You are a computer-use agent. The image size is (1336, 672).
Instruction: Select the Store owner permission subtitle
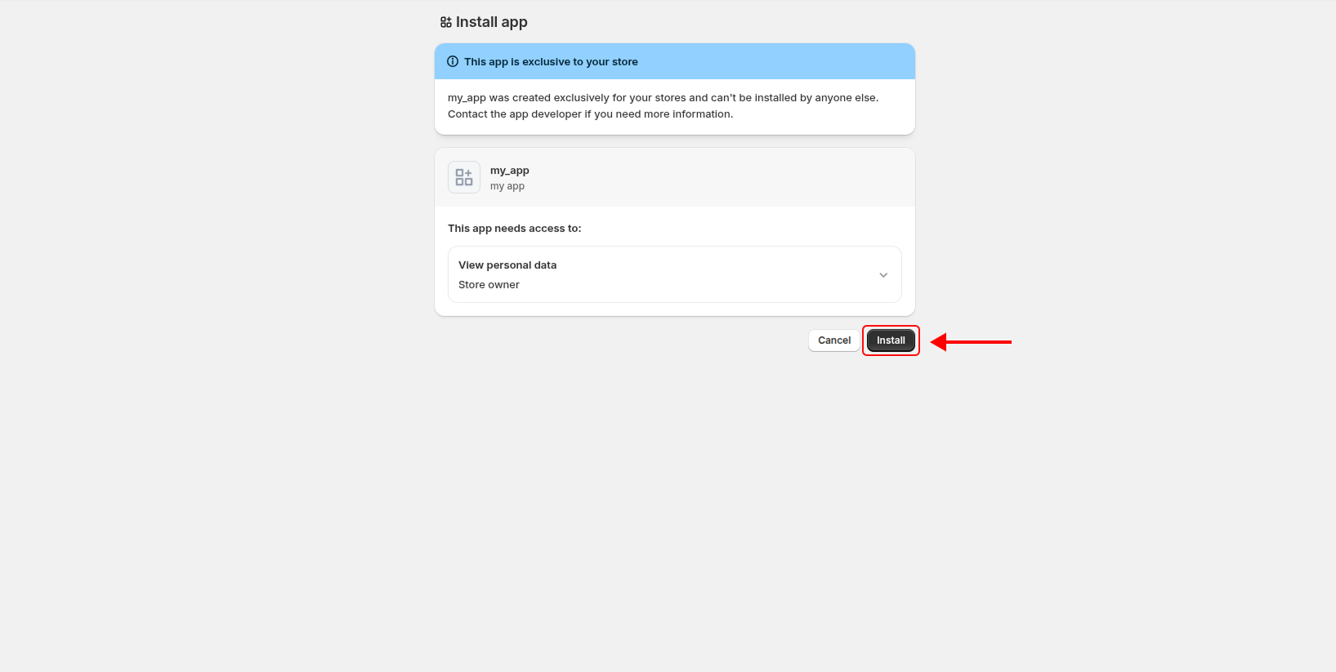(x=489, y=285)
